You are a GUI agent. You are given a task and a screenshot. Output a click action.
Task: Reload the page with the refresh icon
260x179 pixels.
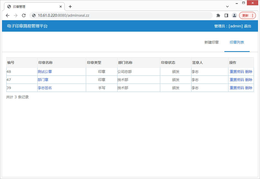[x=24, y=15]
